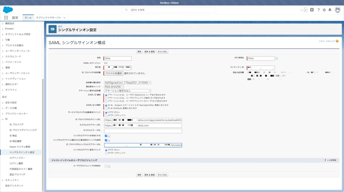Expand セキュリティ in the sidebar tree
This screenshot has width=344, height=192.
[x=3, y=180]
